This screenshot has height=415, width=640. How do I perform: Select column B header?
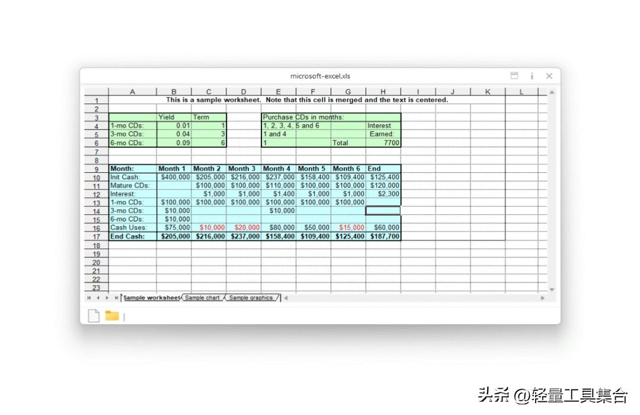[174, 92]
